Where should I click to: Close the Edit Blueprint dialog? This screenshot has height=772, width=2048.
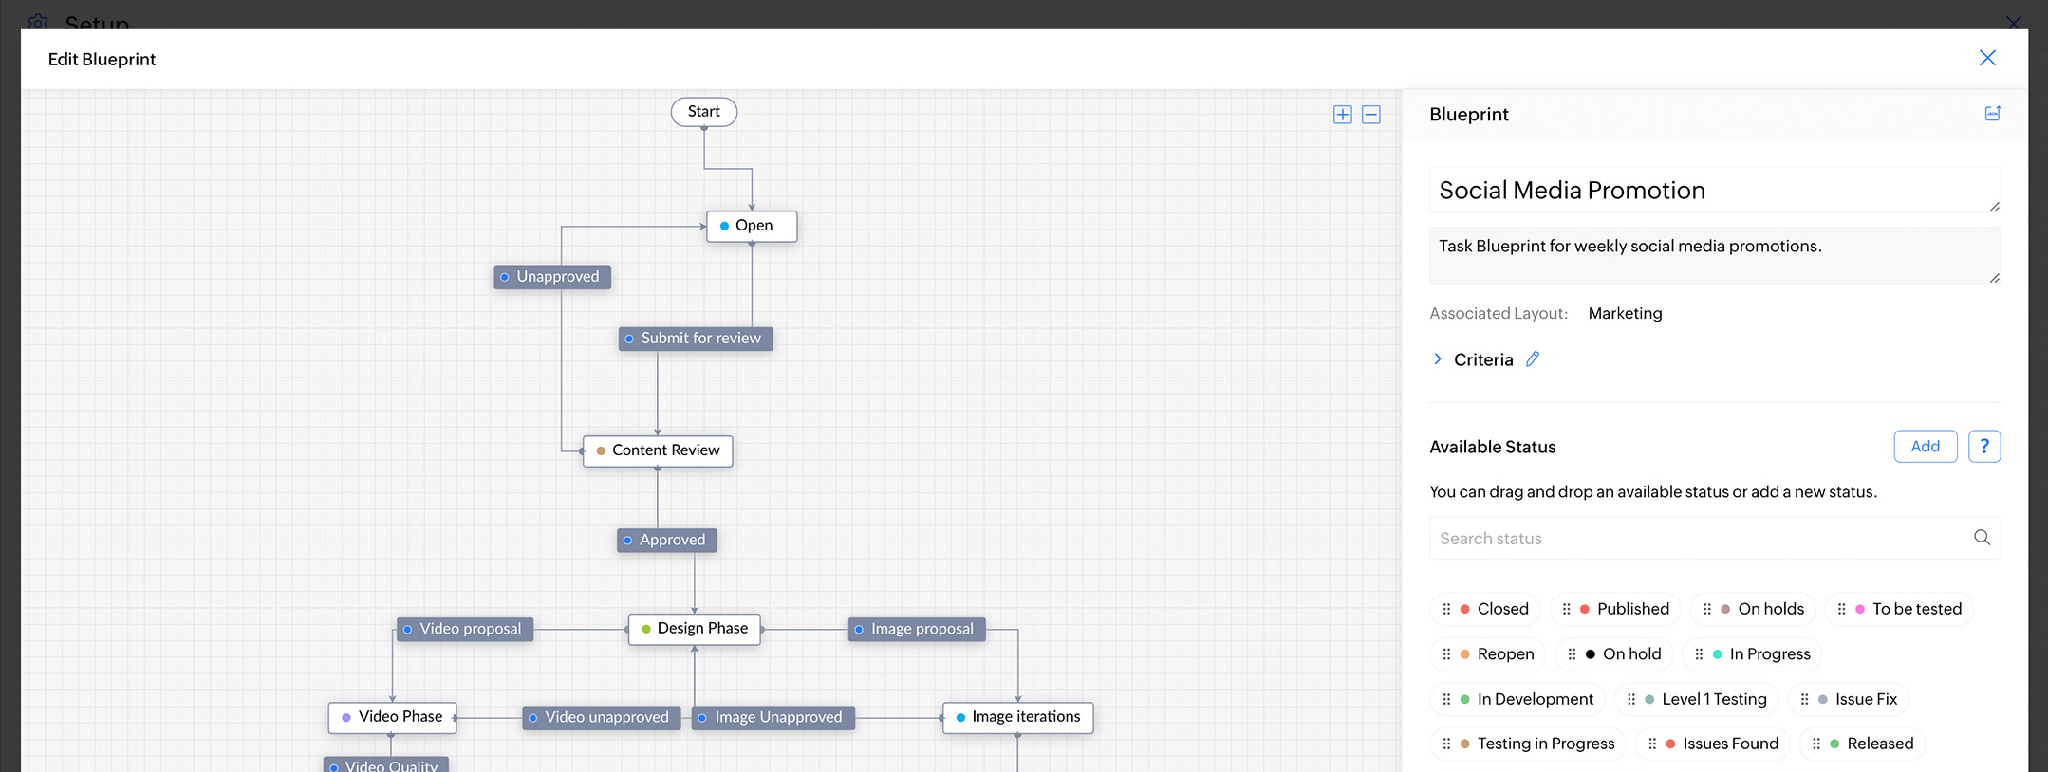pos(1987,58)
